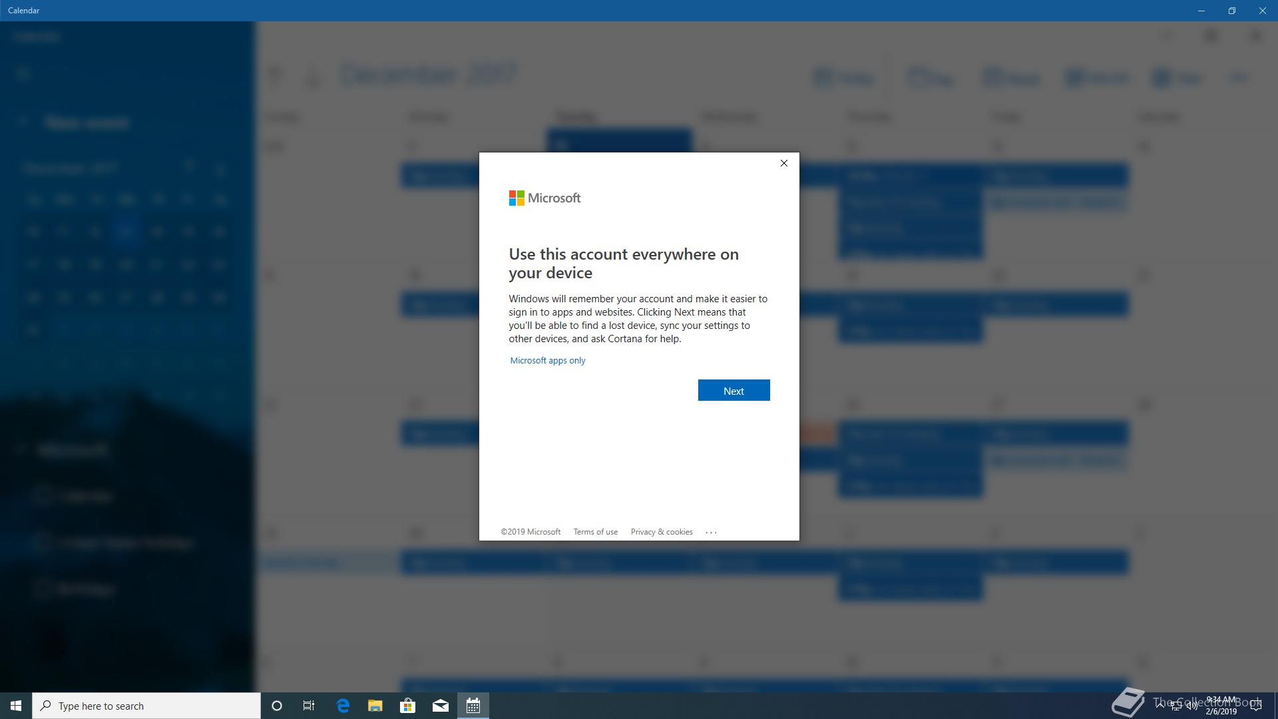Minimize the Calendar window
Image resolution: width=1278 pixels, height=719 pixels.
[1201, 11]
